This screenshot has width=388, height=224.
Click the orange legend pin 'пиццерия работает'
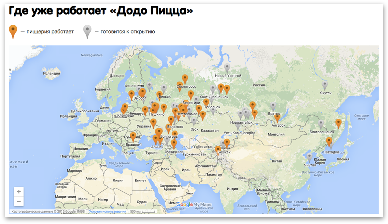[13, 32]
